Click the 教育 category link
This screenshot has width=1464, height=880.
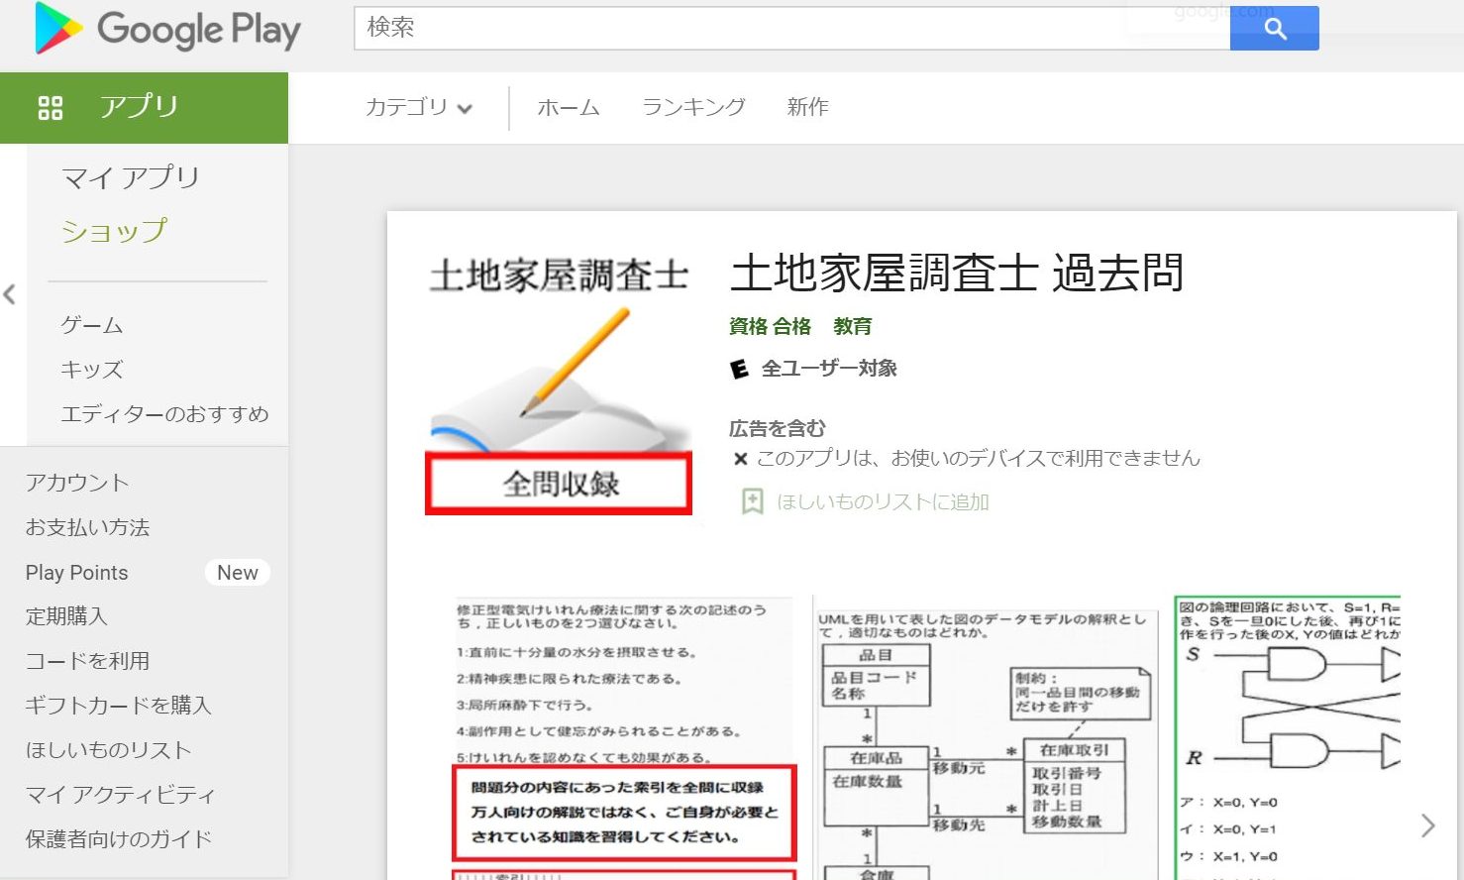pos(853,326)
